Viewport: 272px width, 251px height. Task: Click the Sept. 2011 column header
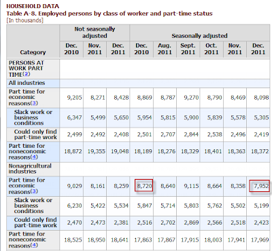tap(188, 49)
